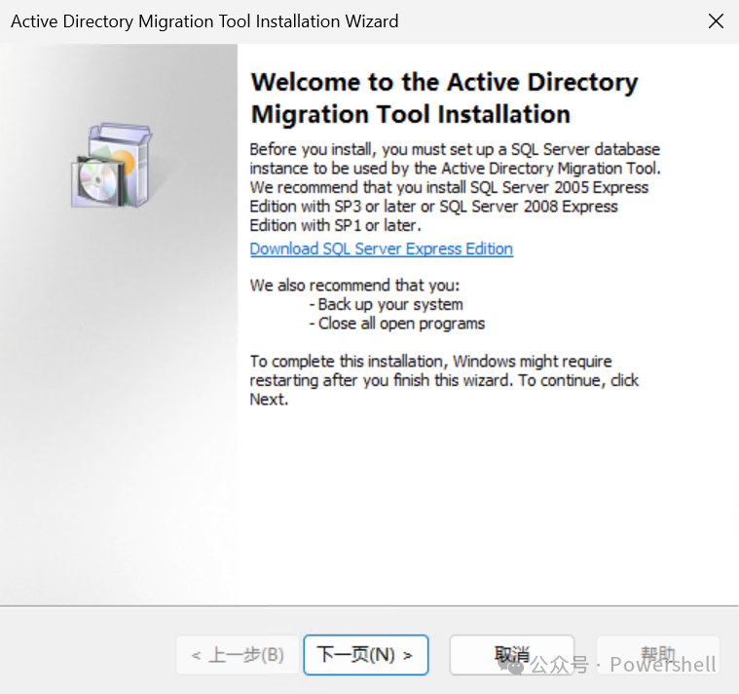Click 'To complete this installation' paragraph
This screenshot has height=694, width=739.
click(x=444, y=380)
